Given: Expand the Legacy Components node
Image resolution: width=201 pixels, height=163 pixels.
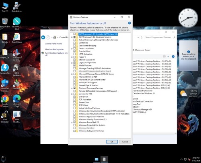Looking at the screenshot, I should tap(72, 63).
